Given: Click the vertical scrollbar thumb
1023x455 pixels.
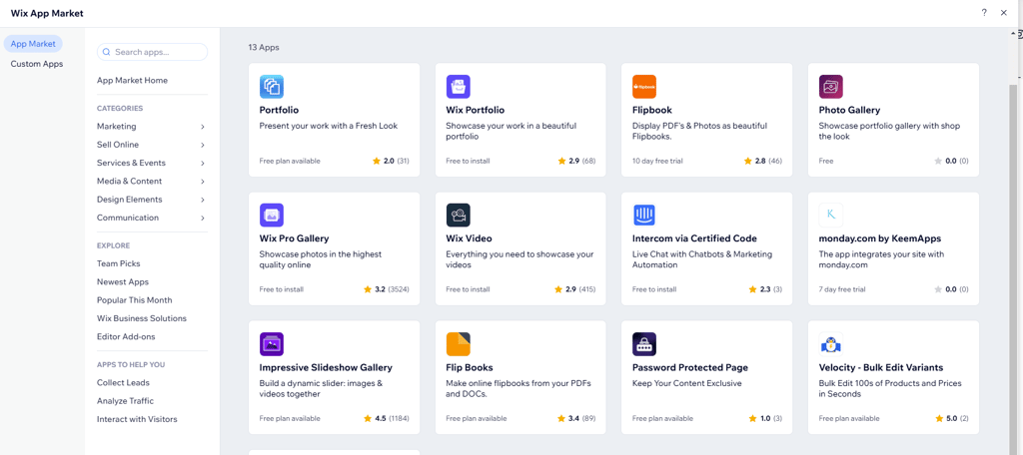Looking at the screenshot, I should (1013, 270).
